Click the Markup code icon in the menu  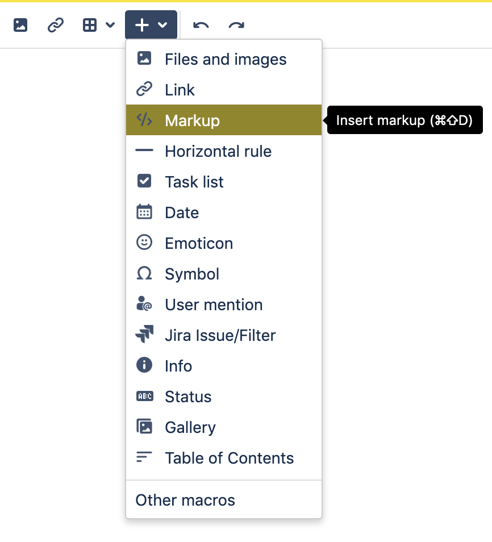(x=144, y=120)
